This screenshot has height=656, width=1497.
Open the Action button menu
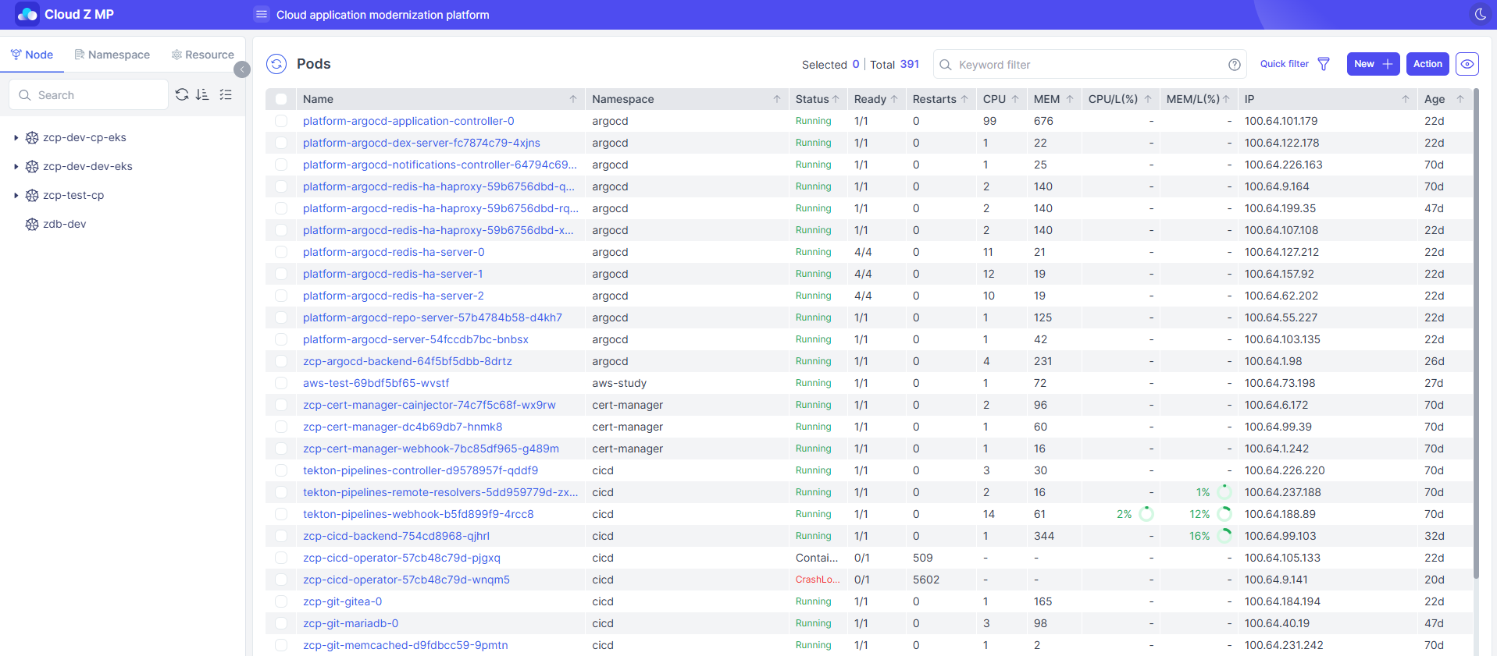click(1427, 64)
